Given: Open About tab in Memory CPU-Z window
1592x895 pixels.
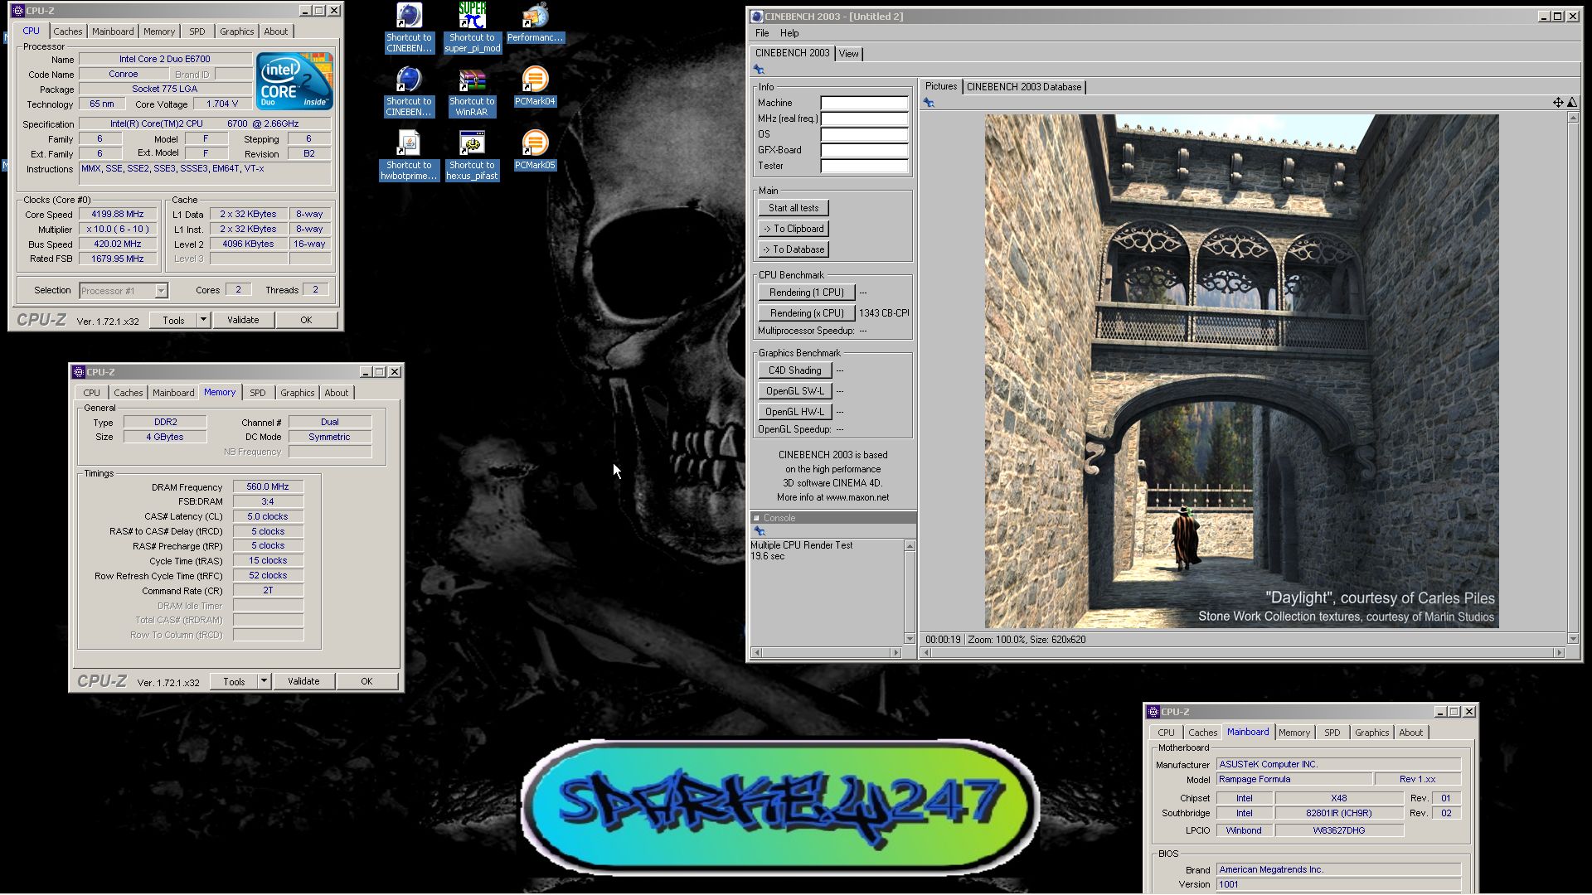Looking at the screenshot, I should pyautogui.click(x=336, y=393).
